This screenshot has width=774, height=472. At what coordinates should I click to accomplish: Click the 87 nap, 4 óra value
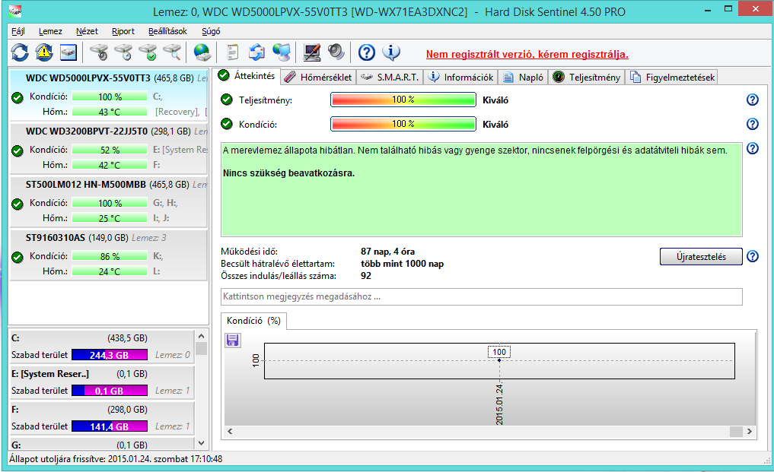(x=387, y=252)
